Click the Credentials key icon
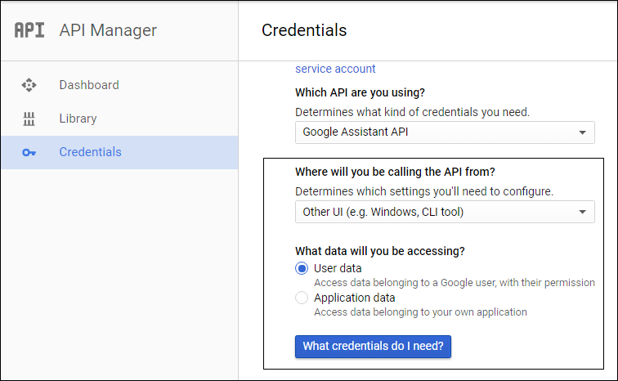Image resolution: width=618 pixels, height=381 pixels. (29, 152)
